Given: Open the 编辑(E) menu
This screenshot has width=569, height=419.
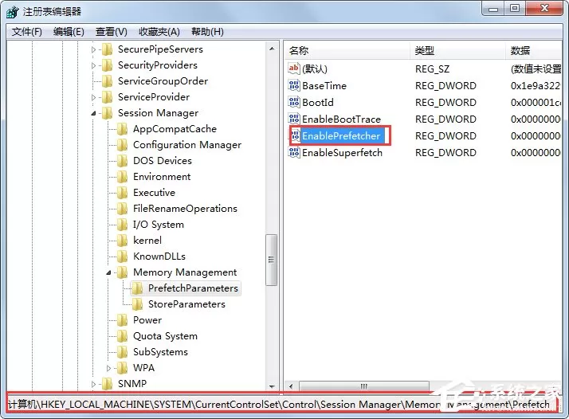Looking at the screenshot, I should tap(69, 32).
